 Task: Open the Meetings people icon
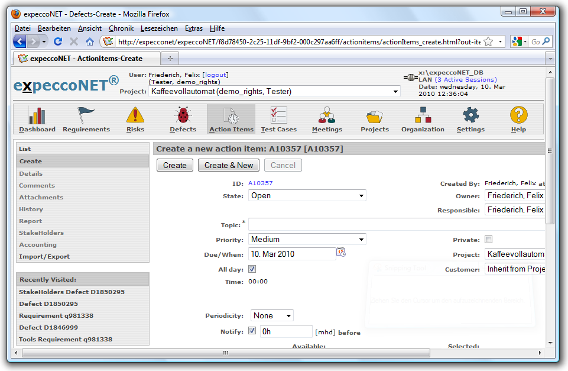click(x=327, y=115)
